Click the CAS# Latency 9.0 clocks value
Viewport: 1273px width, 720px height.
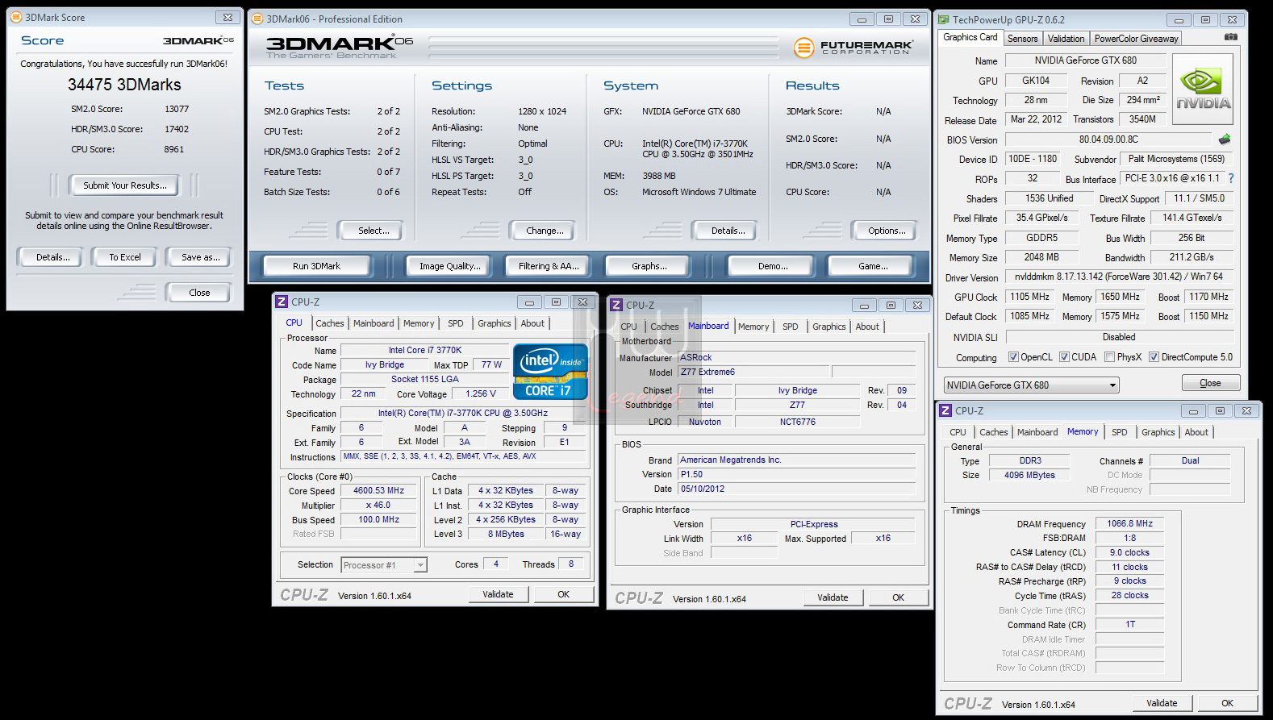[1129, 552]
